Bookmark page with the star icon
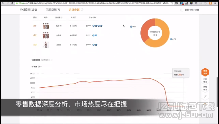This screenshot has width=219, height=124. tap(172, 3)
